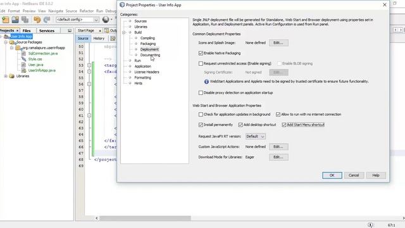Click the Redo toolbar icon
Viewport: 405px width, 228px height.
[x=47, y=20]
